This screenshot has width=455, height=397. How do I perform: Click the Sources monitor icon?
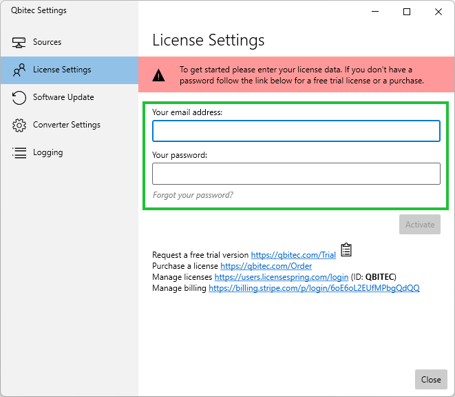tap(19, 43)
